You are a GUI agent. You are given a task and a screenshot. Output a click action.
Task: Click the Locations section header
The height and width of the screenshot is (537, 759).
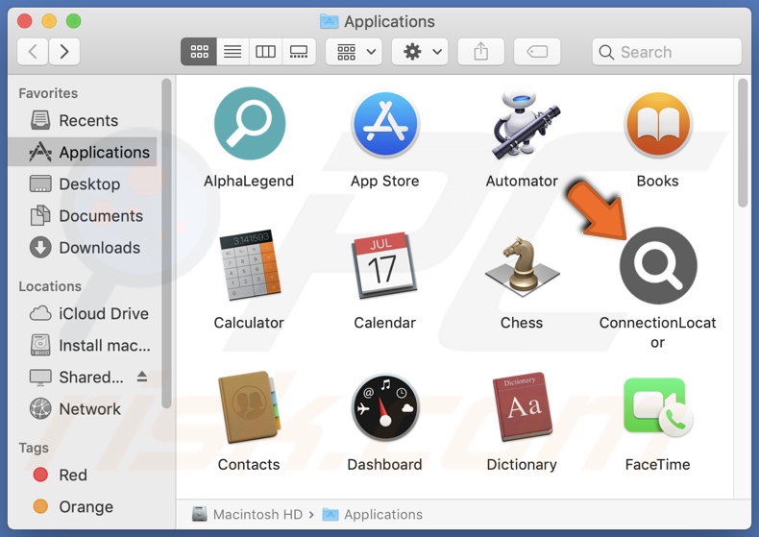[50, 286]
